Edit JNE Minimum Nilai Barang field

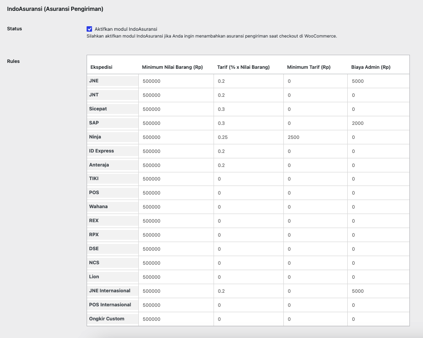pos(176,81)
